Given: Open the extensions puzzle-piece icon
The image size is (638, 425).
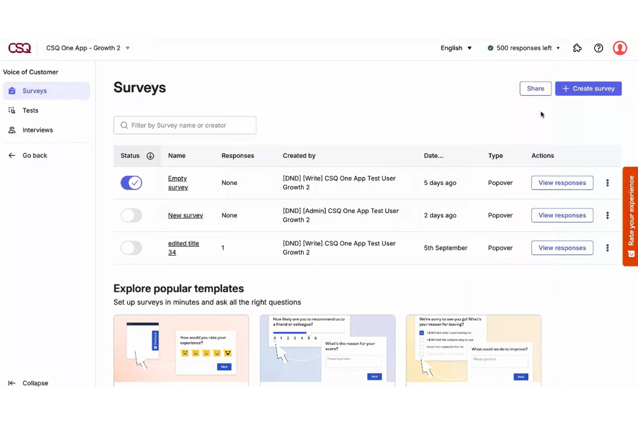Looking at the screenshot, I should (x=577, y=48).
